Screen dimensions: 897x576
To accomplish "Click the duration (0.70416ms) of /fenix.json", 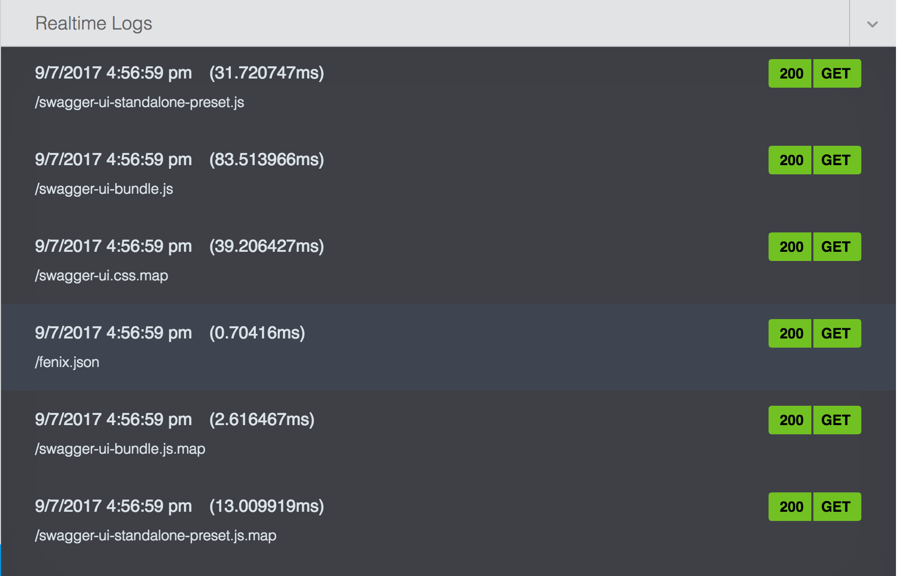I will point(257,332).
